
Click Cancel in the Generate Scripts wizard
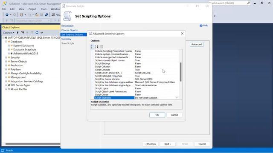(x=202, y=144)
